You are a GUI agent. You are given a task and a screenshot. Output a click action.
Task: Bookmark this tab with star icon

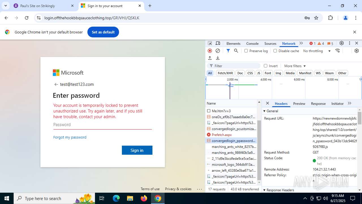(x=316, y=18)
